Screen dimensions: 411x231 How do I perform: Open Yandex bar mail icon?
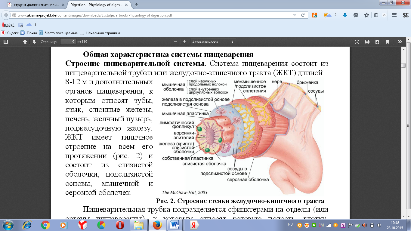click(x=20, y=25)
